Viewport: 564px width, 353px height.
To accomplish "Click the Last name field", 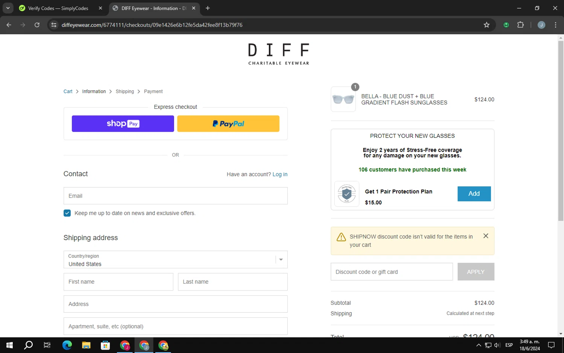I will pyautogui.click(x=233, y=282).
